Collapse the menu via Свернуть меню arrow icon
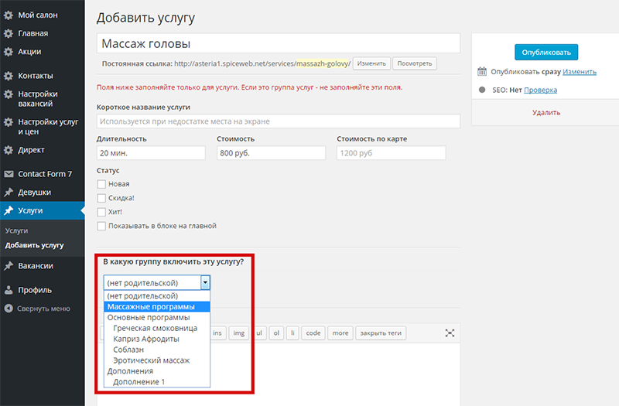 (9, 308)
